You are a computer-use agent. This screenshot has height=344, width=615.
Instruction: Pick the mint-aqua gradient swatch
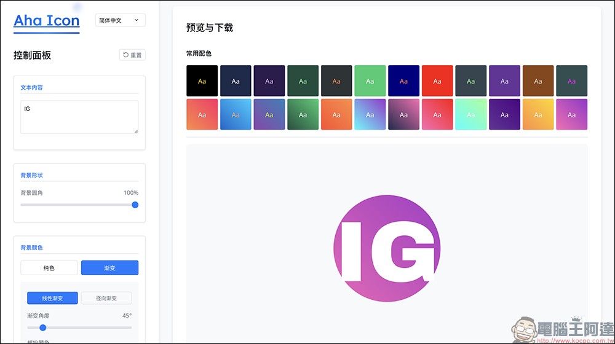coord(470,114)
